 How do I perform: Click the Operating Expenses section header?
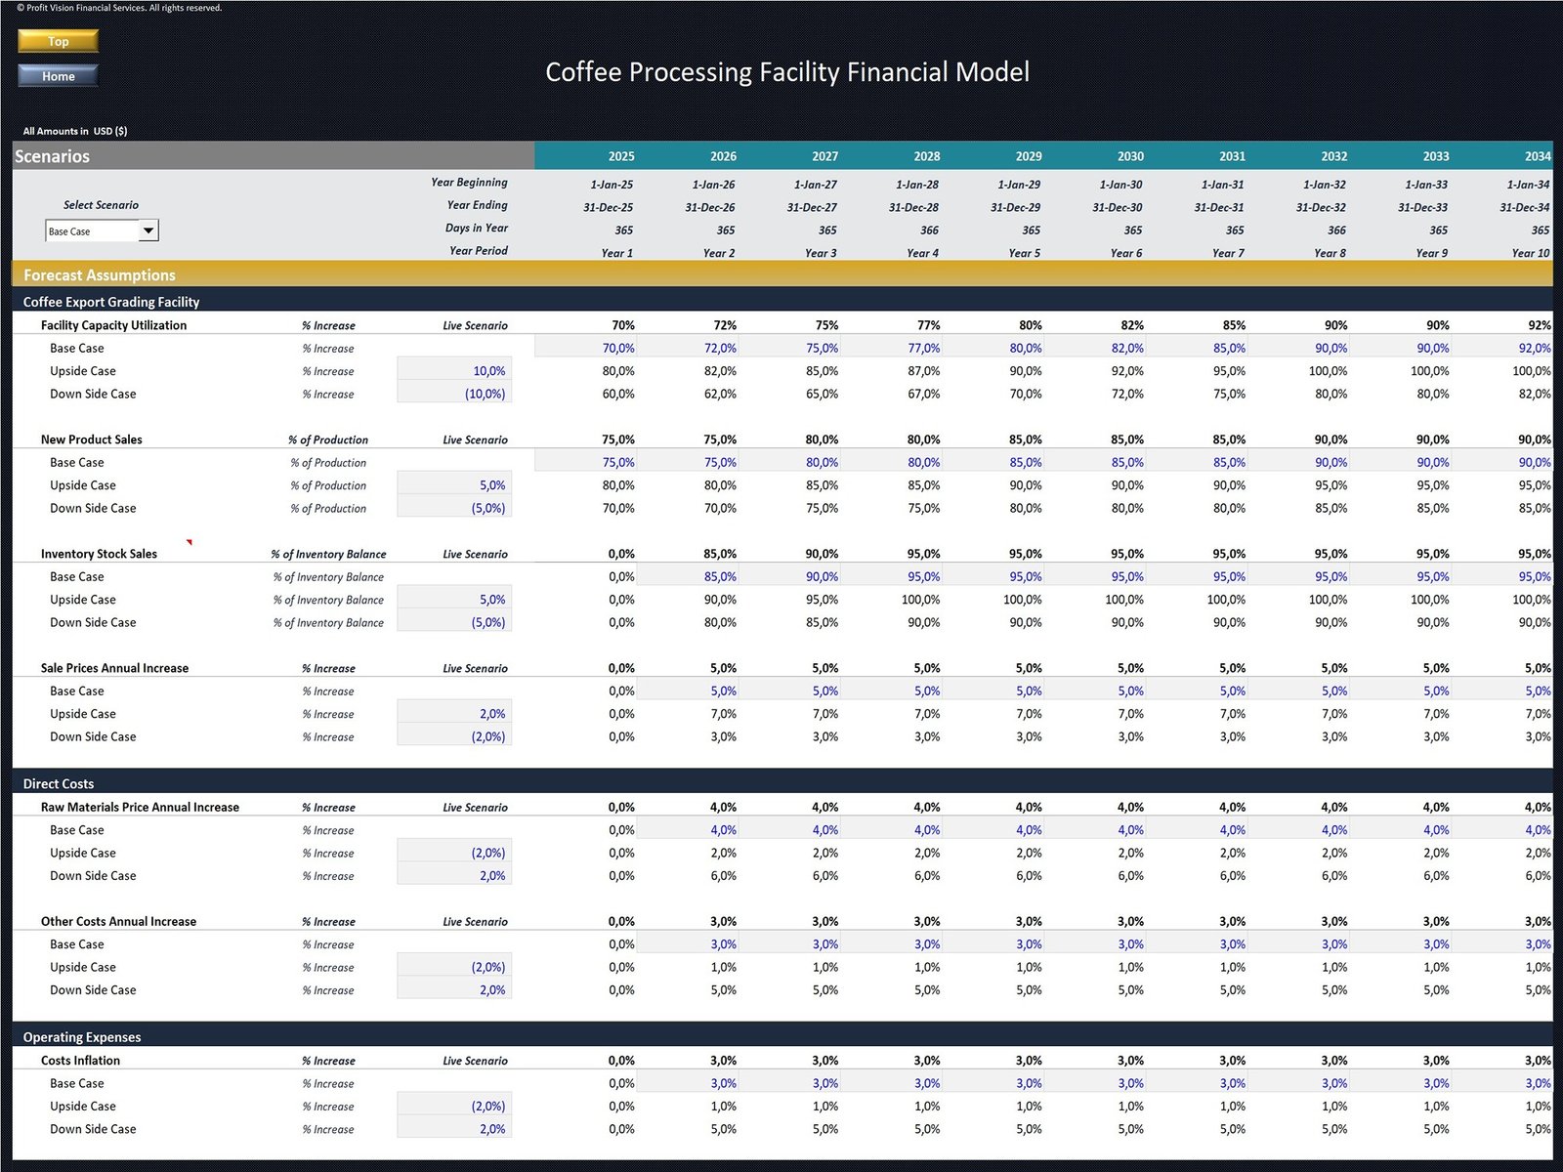click(x=82, y=1037)
